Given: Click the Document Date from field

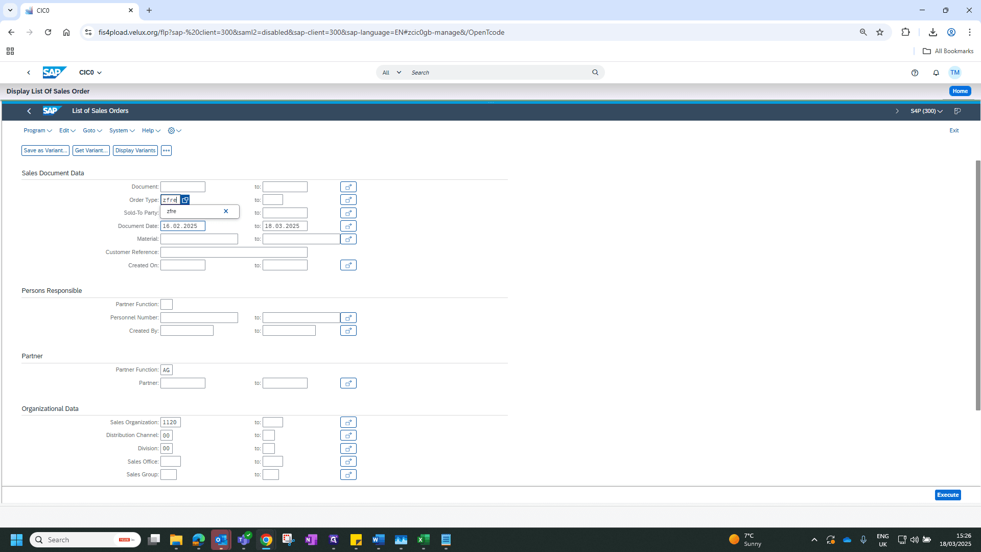Looking at the screenshot, I should click(183, 226).
